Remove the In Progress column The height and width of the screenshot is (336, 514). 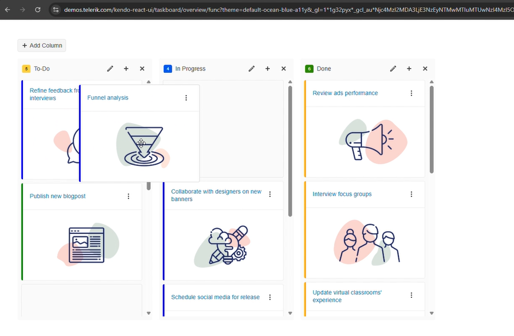283,69
